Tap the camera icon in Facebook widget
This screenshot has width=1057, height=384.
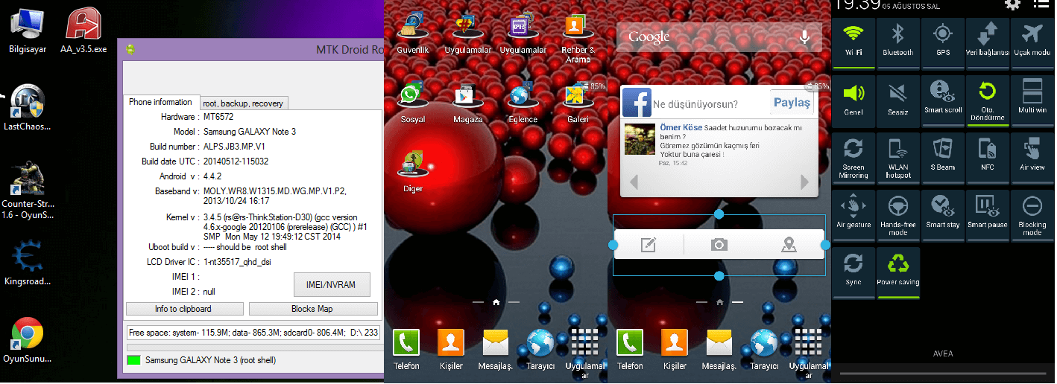coord(719,245)
